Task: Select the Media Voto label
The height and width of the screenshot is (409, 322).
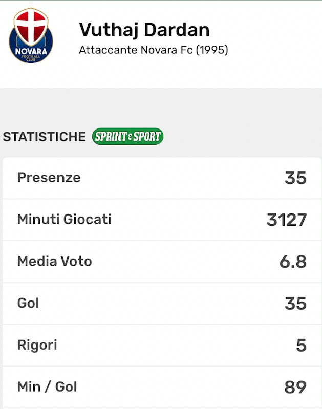Action: [55, 261]
